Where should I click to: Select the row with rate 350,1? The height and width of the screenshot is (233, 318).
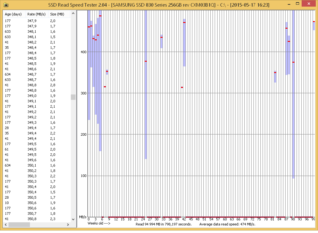coord(37,165)
